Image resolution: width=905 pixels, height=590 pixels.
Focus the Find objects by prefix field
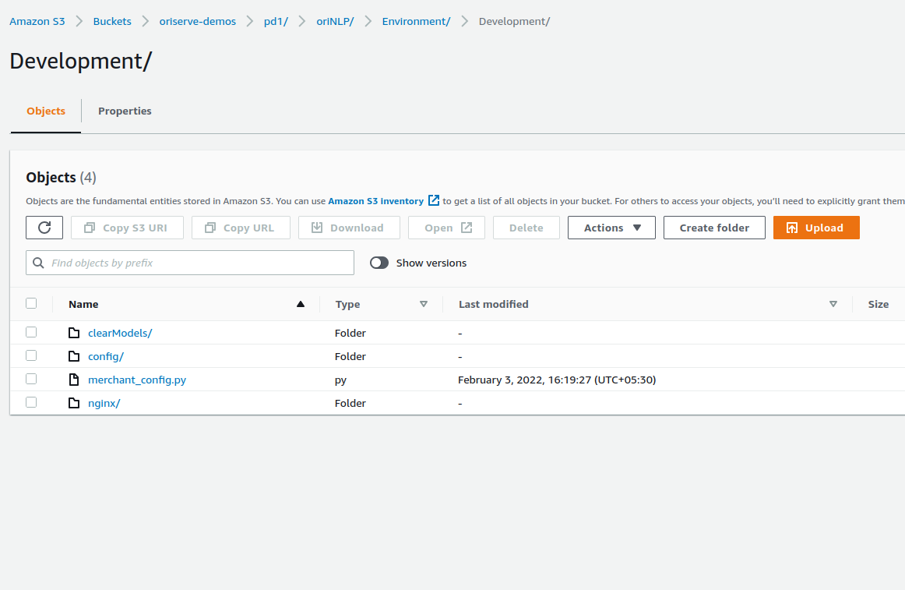199,263
